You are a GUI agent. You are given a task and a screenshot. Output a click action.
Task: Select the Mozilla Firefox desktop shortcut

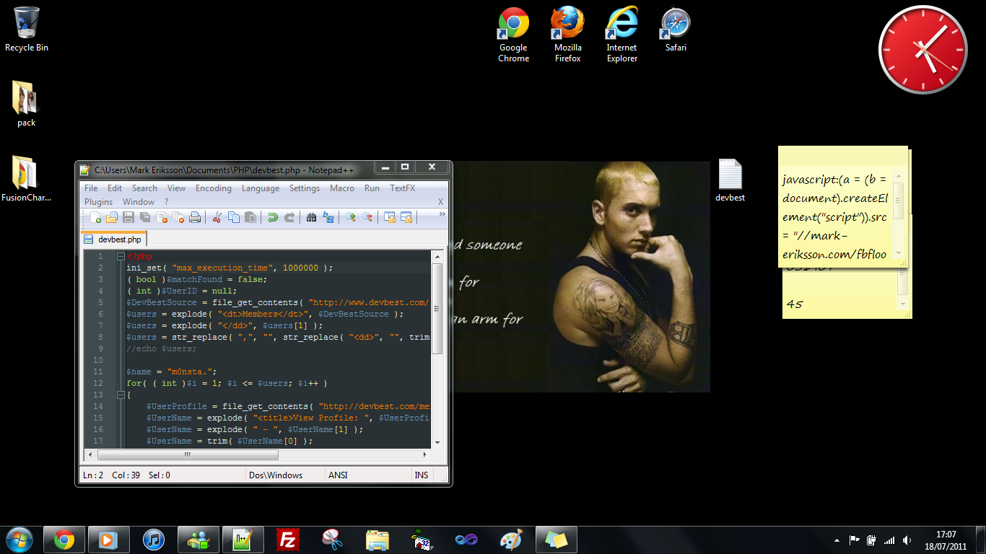coord(568,35)
